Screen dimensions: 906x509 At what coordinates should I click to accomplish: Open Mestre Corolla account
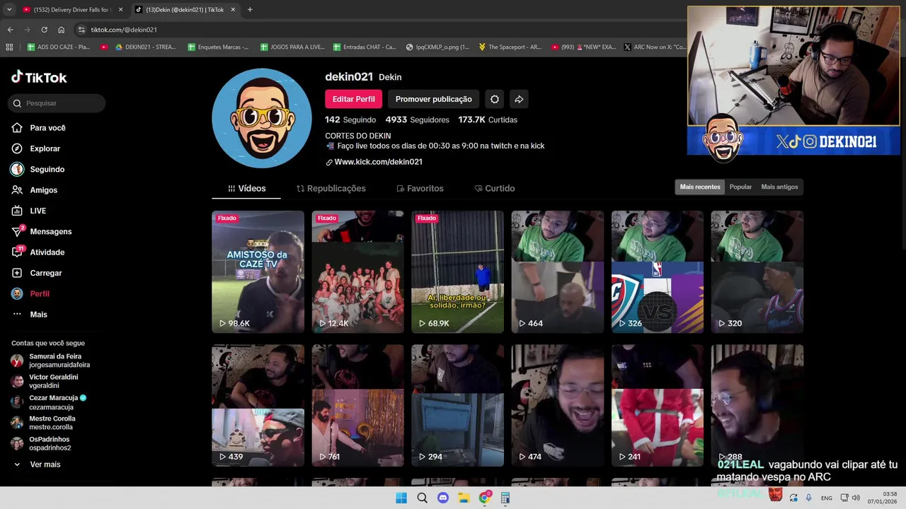[42, 423]
